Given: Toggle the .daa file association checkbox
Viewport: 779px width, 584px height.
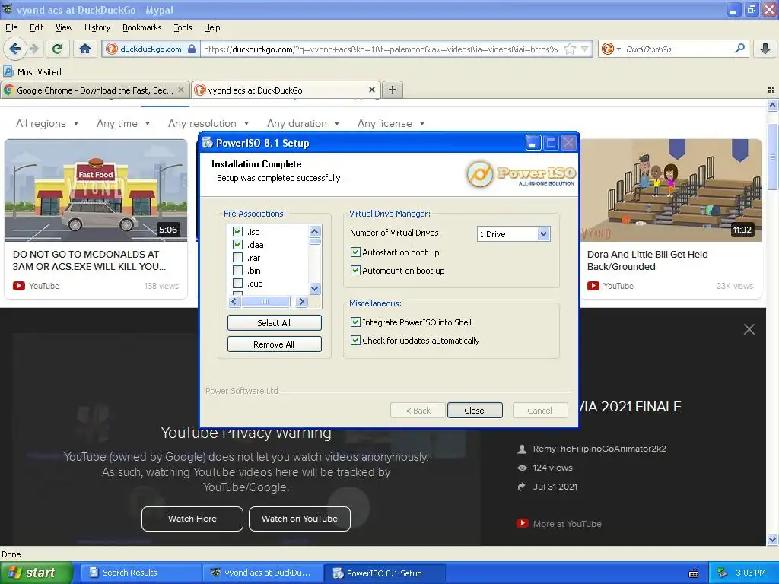Looking at the screenshot, I should [x=237, y=245].
